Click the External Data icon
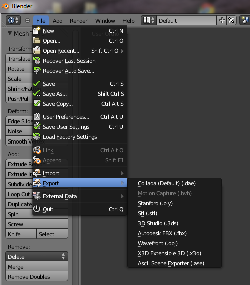Viewport: 250px width, 285px height. point(37,196)
